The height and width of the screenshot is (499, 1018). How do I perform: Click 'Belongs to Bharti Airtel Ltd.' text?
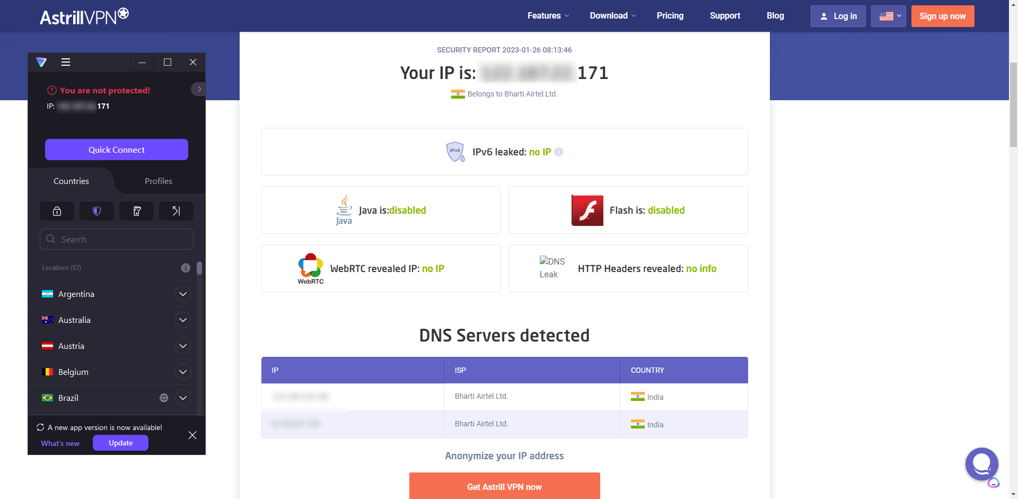click(512, 94)
